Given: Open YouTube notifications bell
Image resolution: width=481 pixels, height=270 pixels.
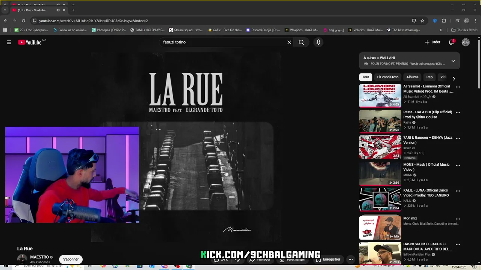Looking at the screenshot, I should (x=451, y=42).
